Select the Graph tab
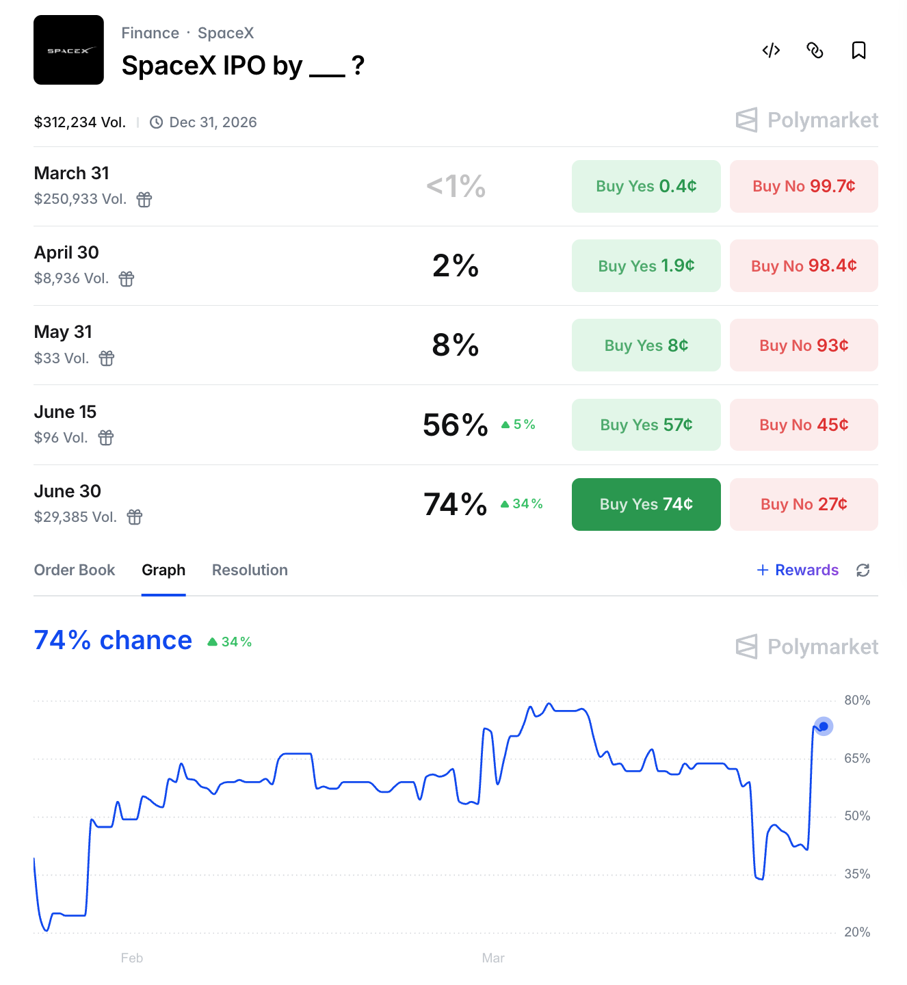The height and width of the screenshot is (985, 907). click(x=163, y=570)
